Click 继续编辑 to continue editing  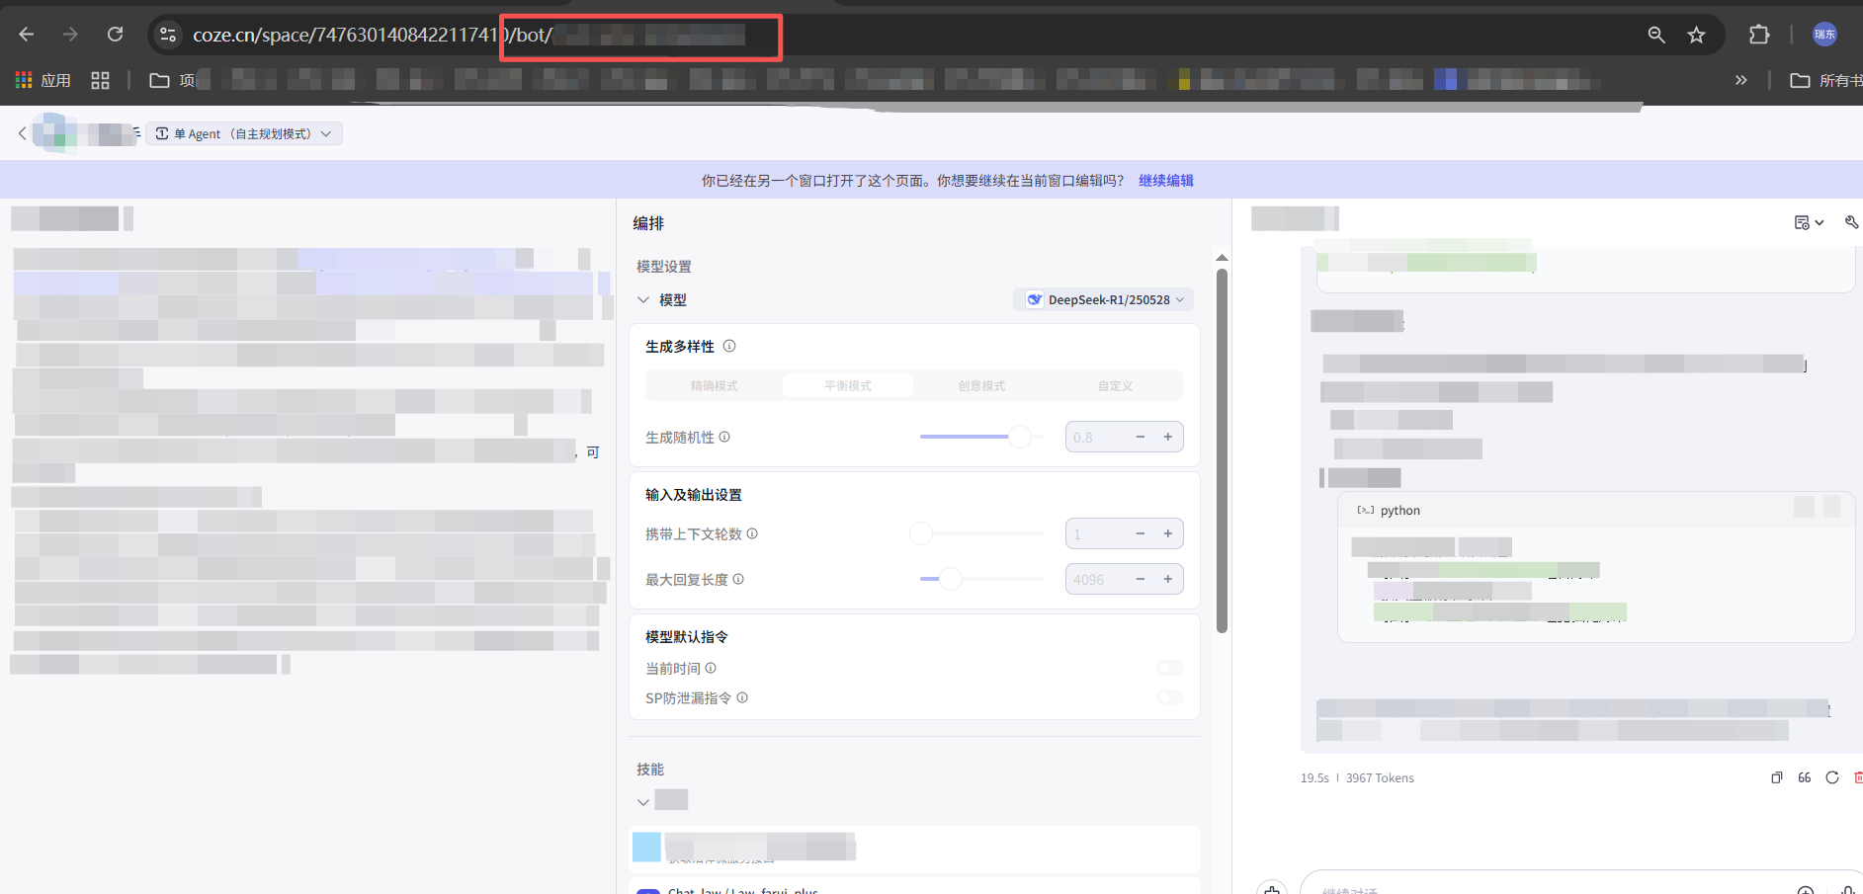click(x=1166, y=180)
